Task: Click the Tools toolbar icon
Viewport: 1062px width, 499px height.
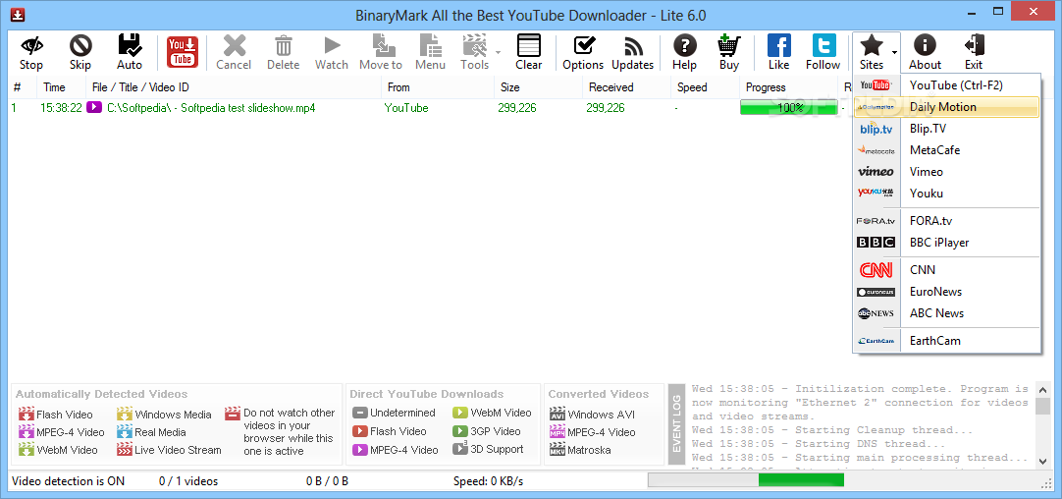Action: (x=474, y=46)
